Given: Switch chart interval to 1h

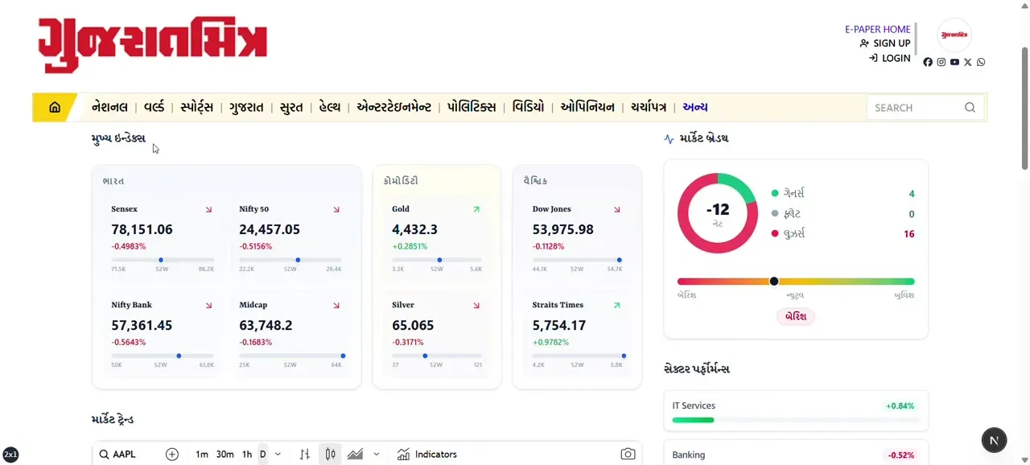Looking at the screenshot, I should coord(247,455).
